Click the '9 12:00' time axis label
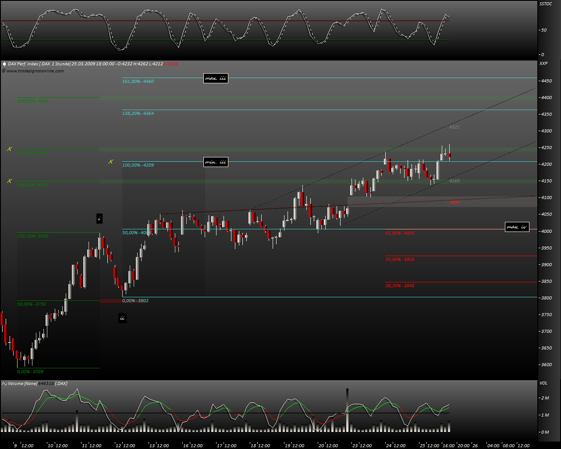 coord(24,445)
